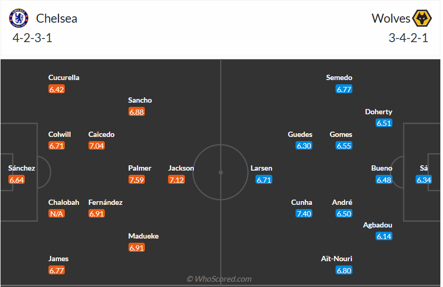Select Palmer's 7.59 rating badge
Image resolution: width=443 pixels, height=287 pixels.
(136, 180)
